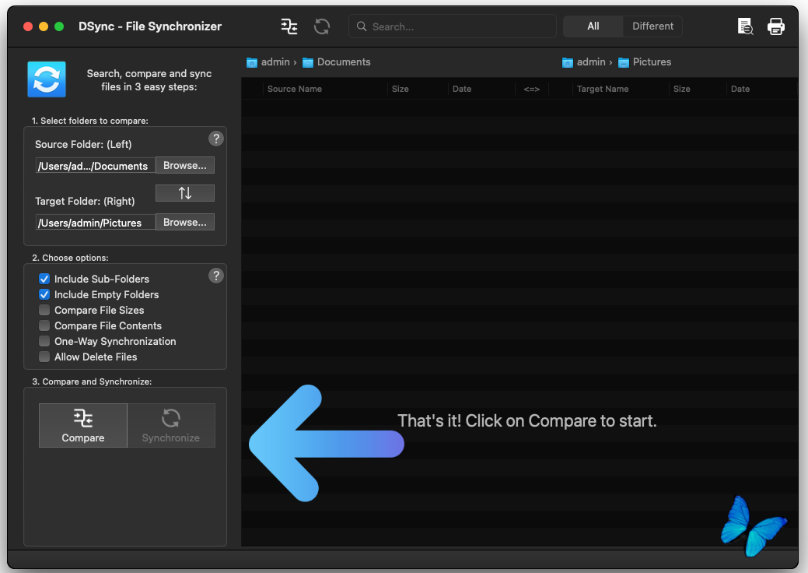808x573 pixels.
Task: Swap source and target folders
Action: [x=185, y=193]
